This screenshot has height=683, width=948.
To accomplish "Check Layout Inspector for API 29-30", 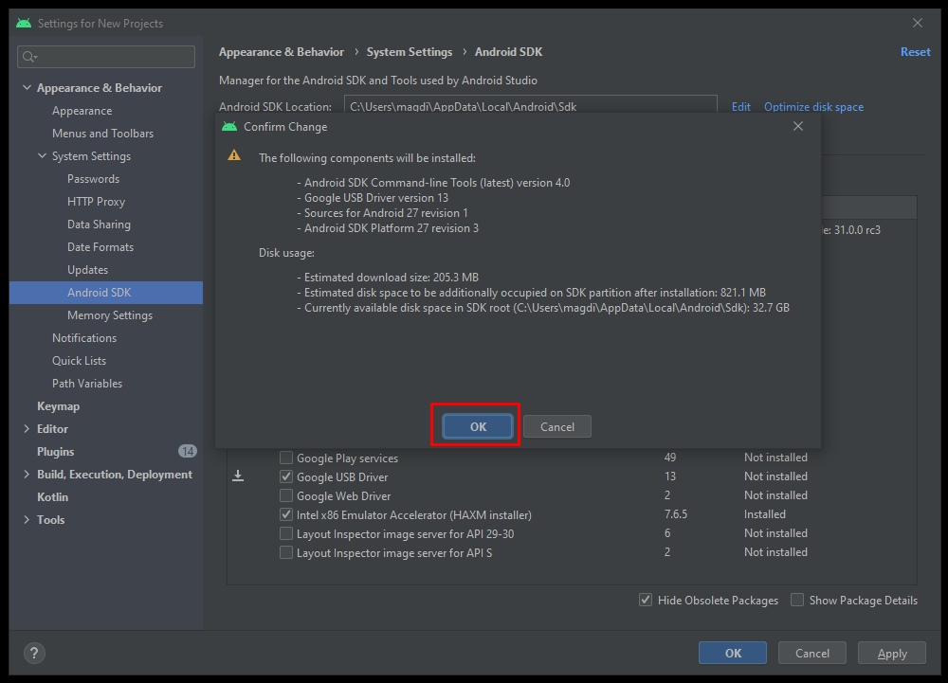I will click(286, 534).
